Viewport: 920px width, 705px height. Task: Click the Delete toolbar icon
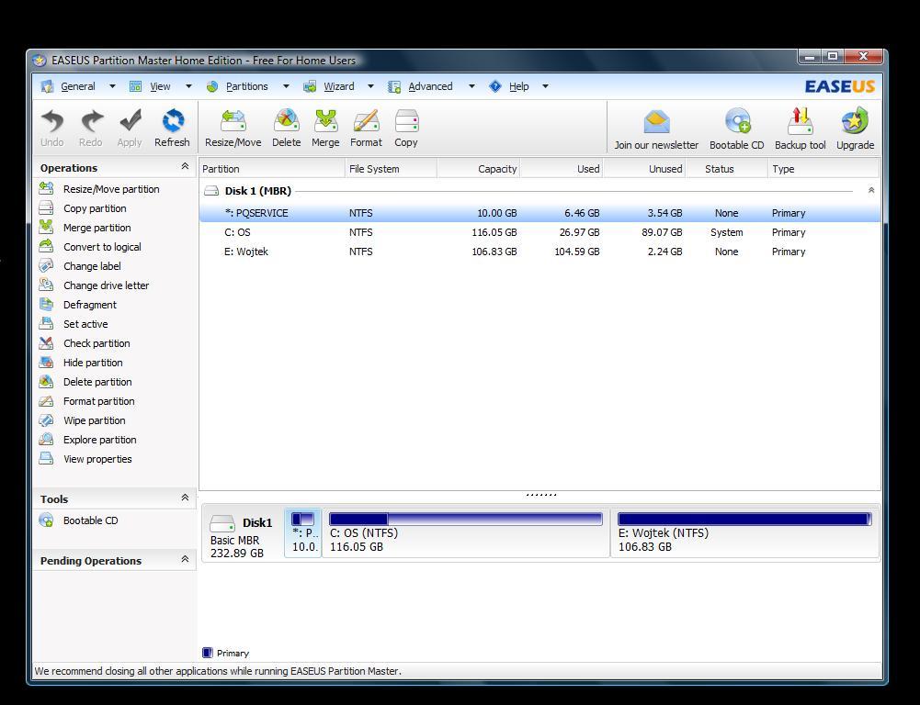[287, 128]
